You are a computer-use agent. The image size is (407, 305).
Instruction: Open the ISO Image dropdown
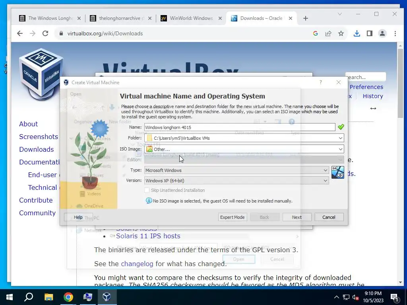(x=340, y=149)
